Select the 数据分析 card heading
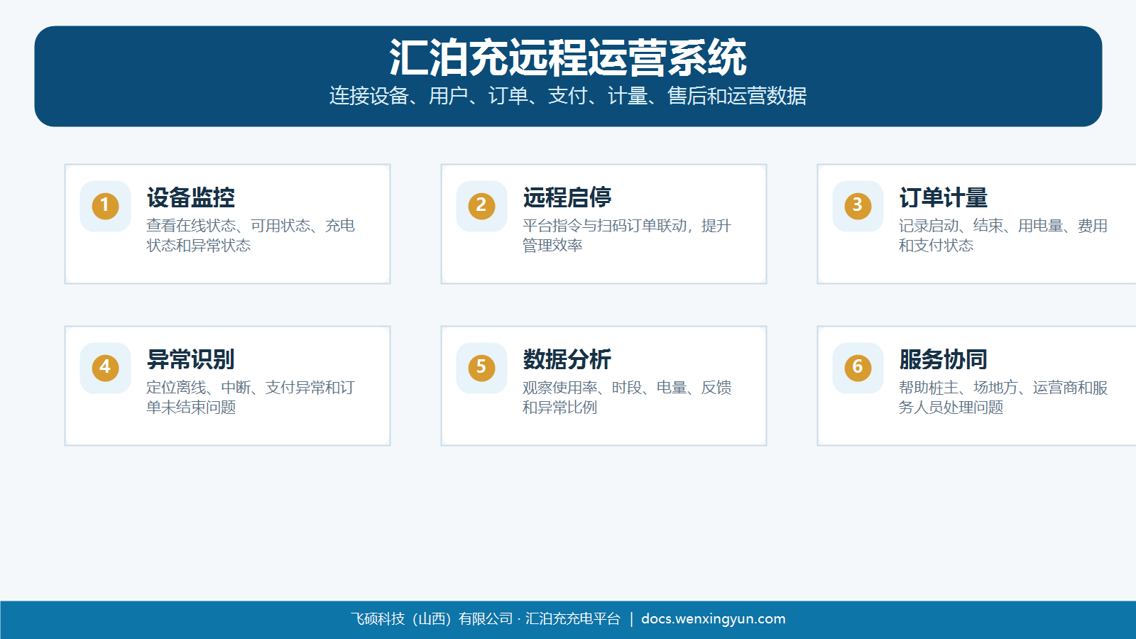This screenshot has height=639, width=1136. coord(567,359)
